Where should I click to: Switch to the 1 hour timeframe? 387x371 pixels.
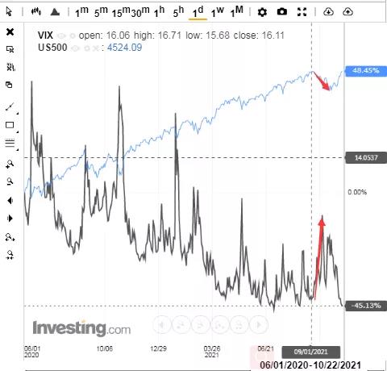coord(159,11)
